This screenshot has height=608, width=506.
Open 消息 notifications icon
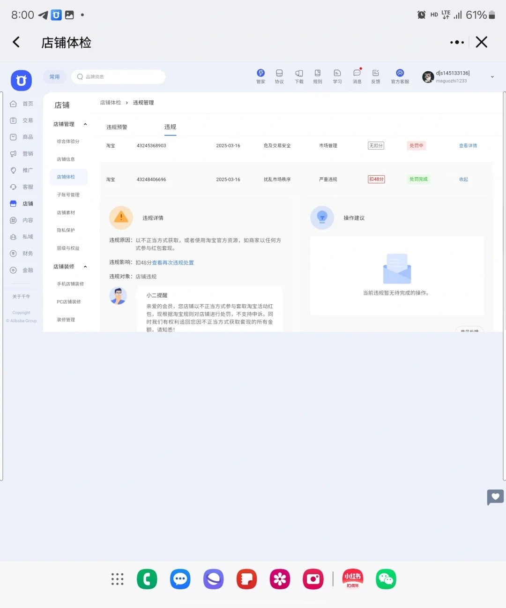pos(357,76)
